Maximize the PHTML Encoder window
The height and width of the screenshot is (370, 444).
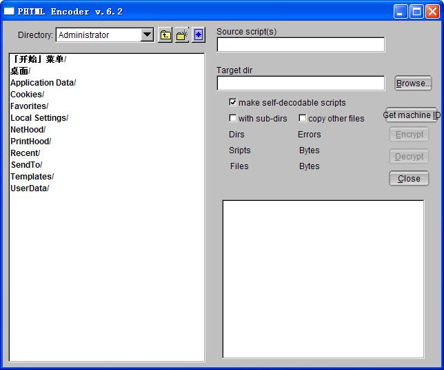(416, 12)
